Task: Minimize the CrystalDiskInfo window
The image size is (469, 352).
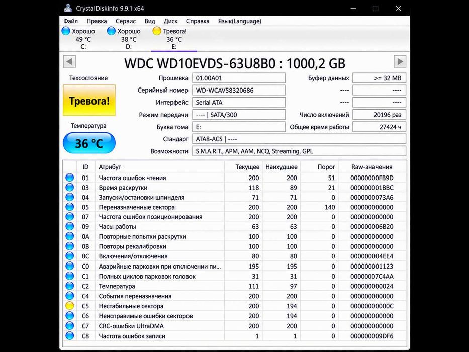Action: click(353, 9)
